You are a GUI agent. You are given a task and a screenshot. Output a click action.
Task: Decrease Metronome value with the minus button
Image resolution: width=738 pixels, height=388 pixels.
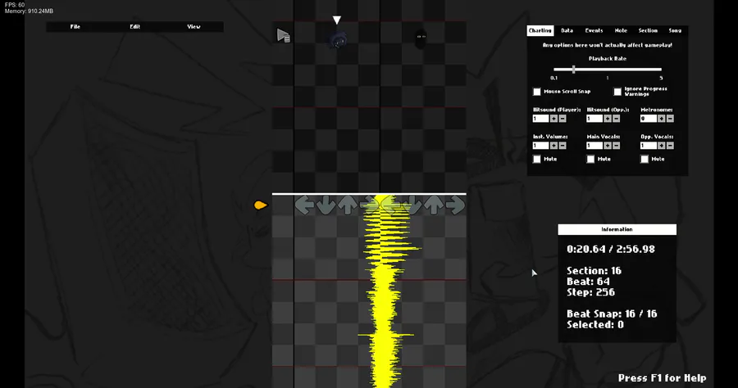(670, 119)
